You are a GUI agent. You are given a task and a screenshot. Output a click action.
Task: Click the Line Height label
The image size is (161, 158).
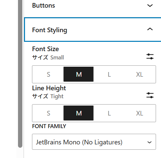pos(49,88)
